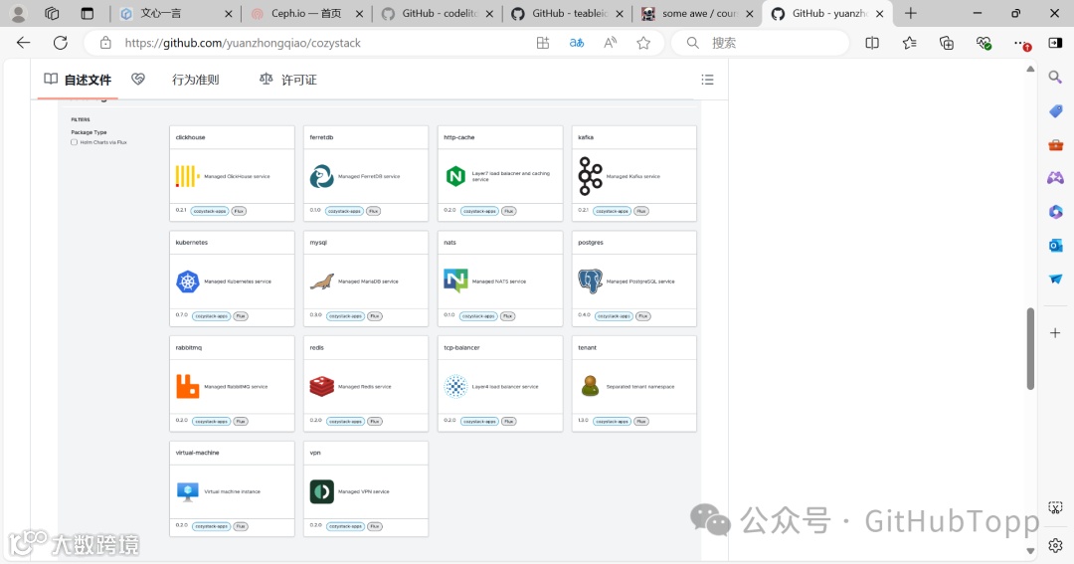1074x564 pixels.
Task: Add page to favorites star icon
Action: pyautogui.click(x=643, y=43)
